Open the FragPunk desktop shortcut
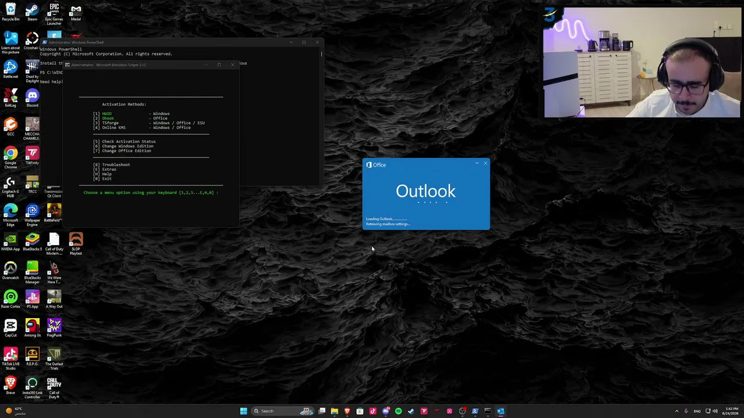The height and width of the screenshot is (418, 744). [54, 329]
